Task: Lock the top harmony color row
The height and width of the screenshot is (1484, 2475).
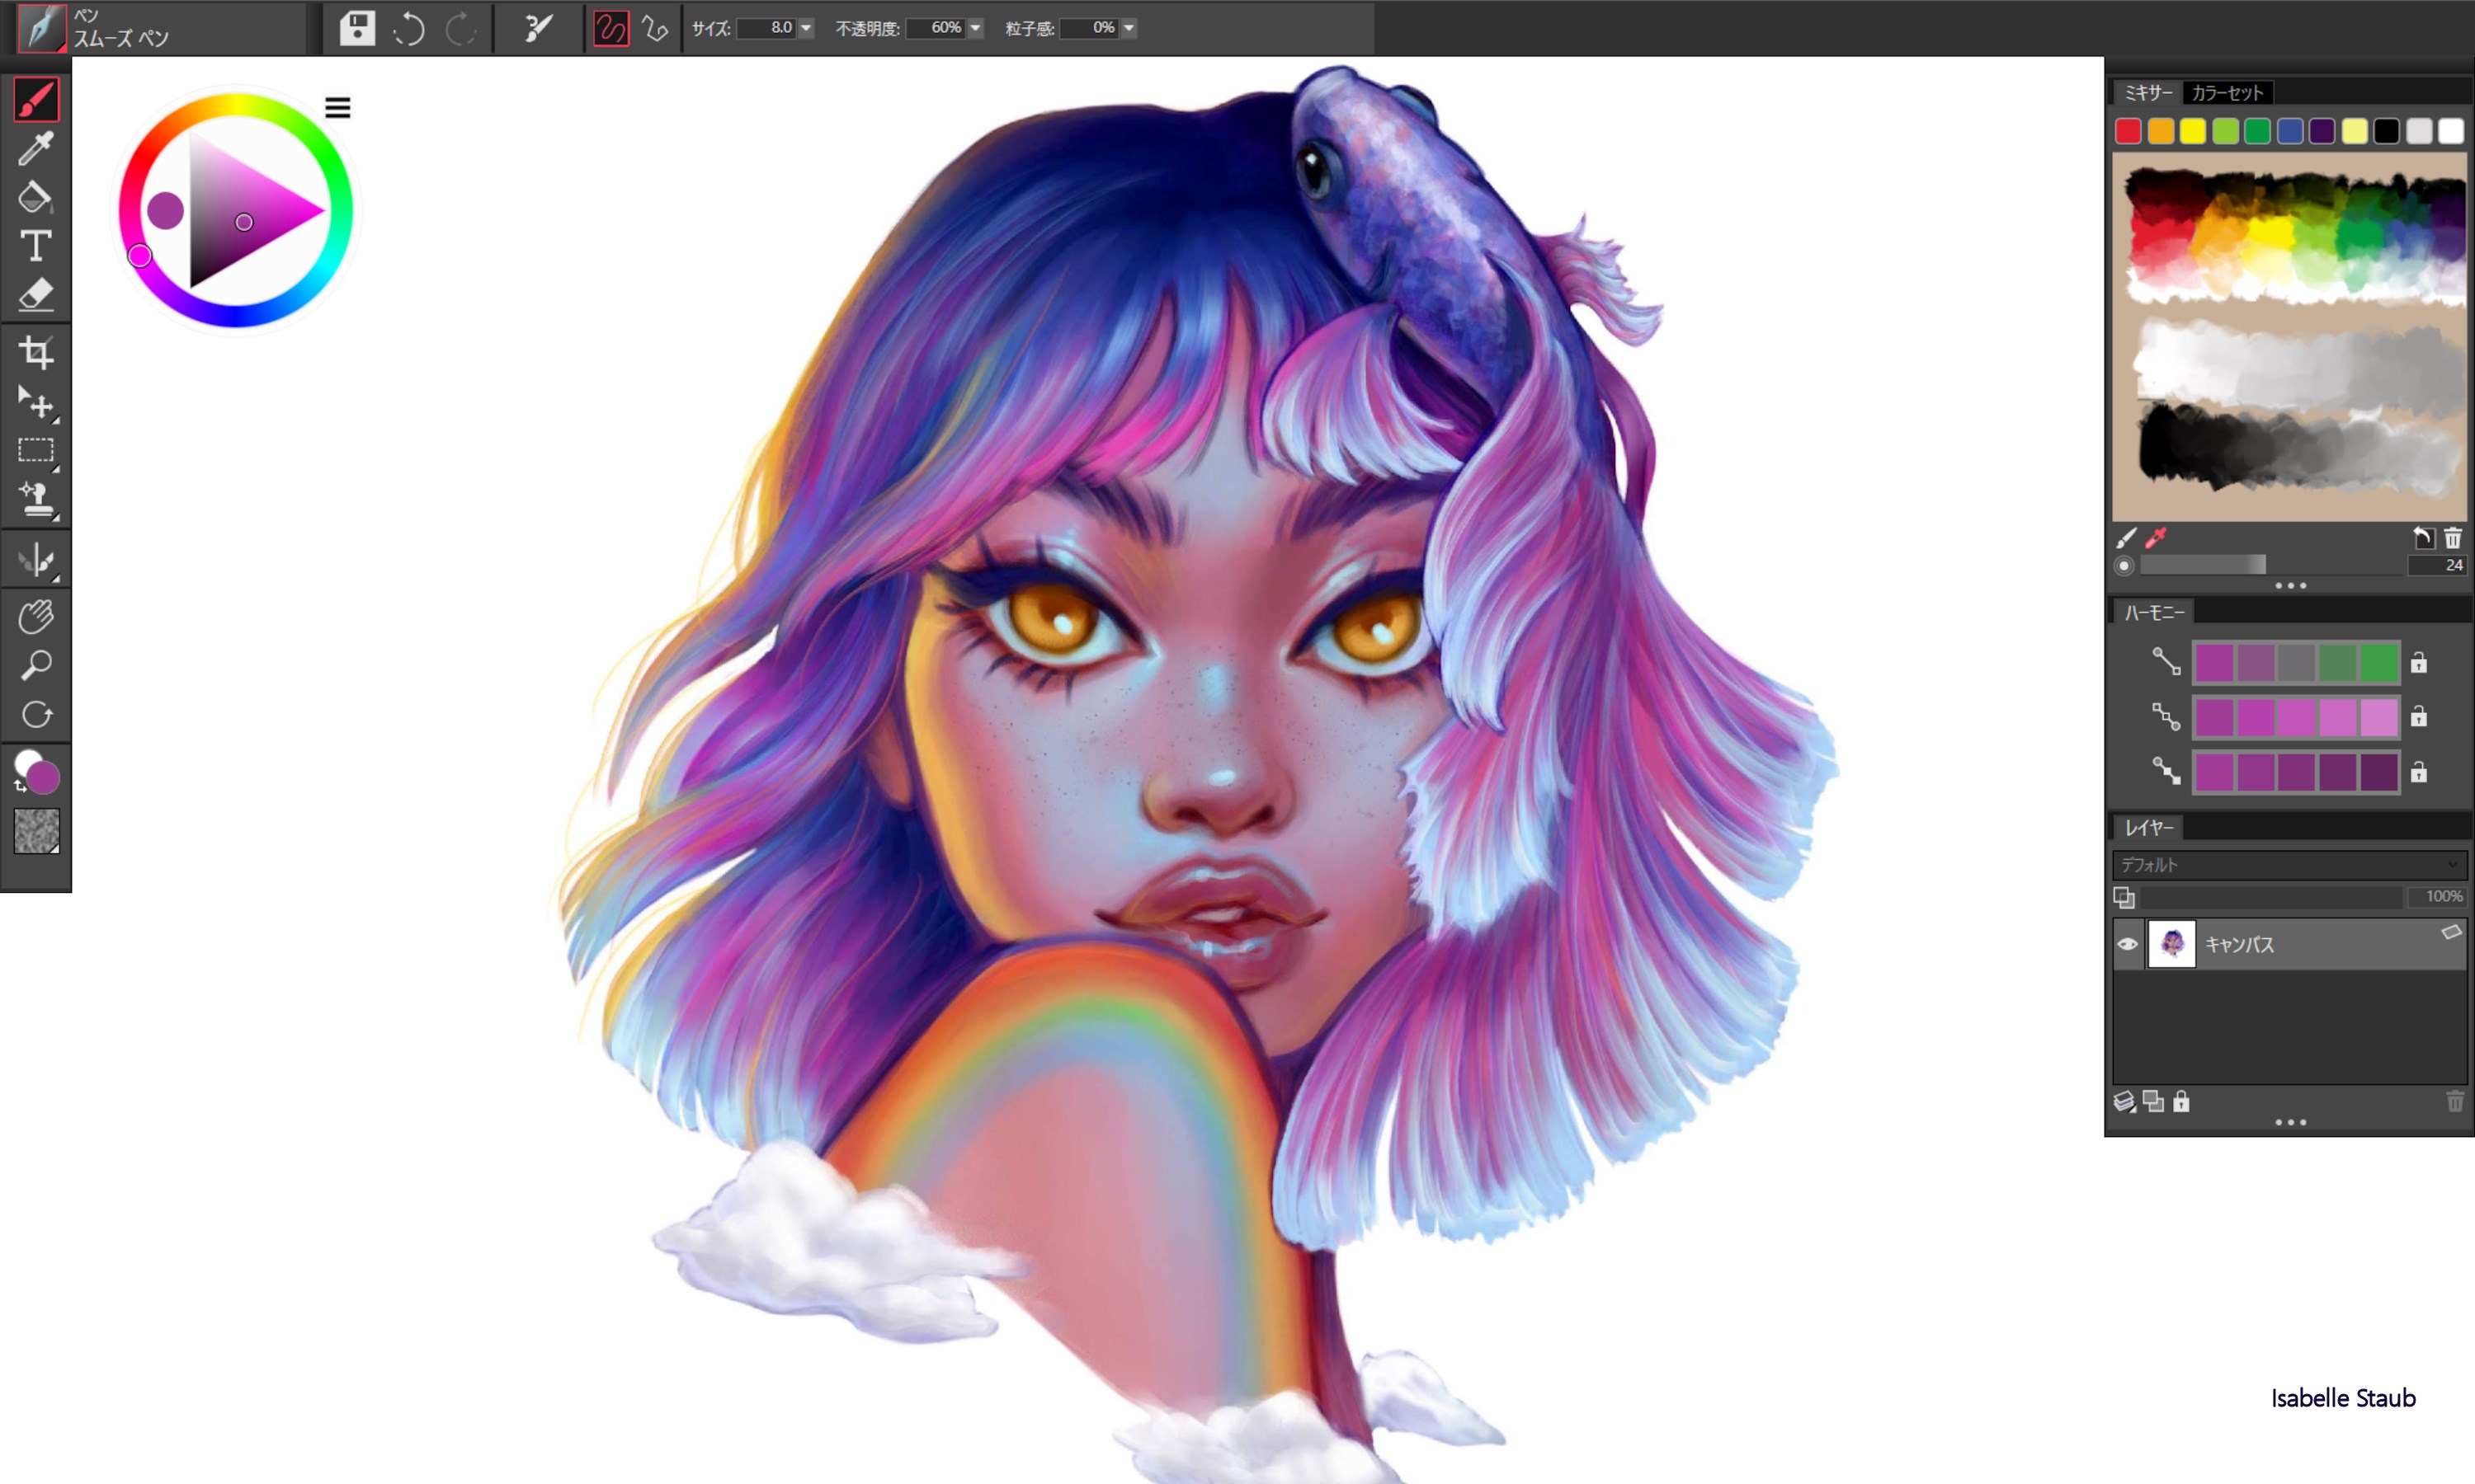Action: pyautogui.click(x=2419, y=662)
